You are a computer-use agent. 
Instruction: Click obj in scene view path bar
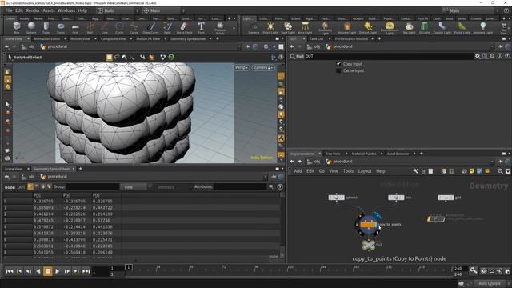point(31,46)
